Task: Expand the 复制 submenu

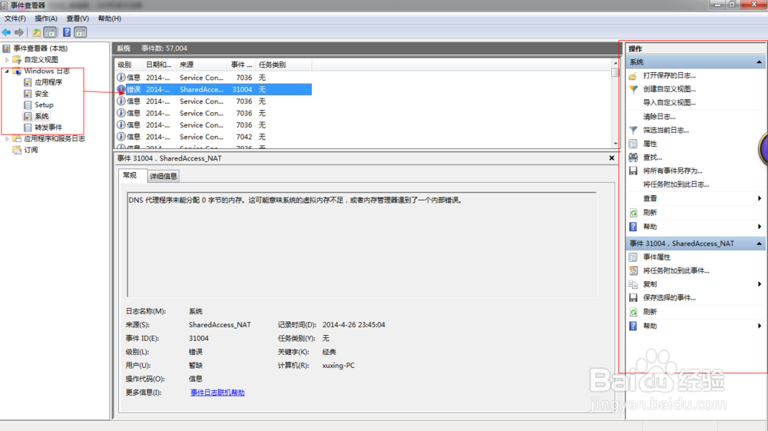Action: [x=760, y=284]
